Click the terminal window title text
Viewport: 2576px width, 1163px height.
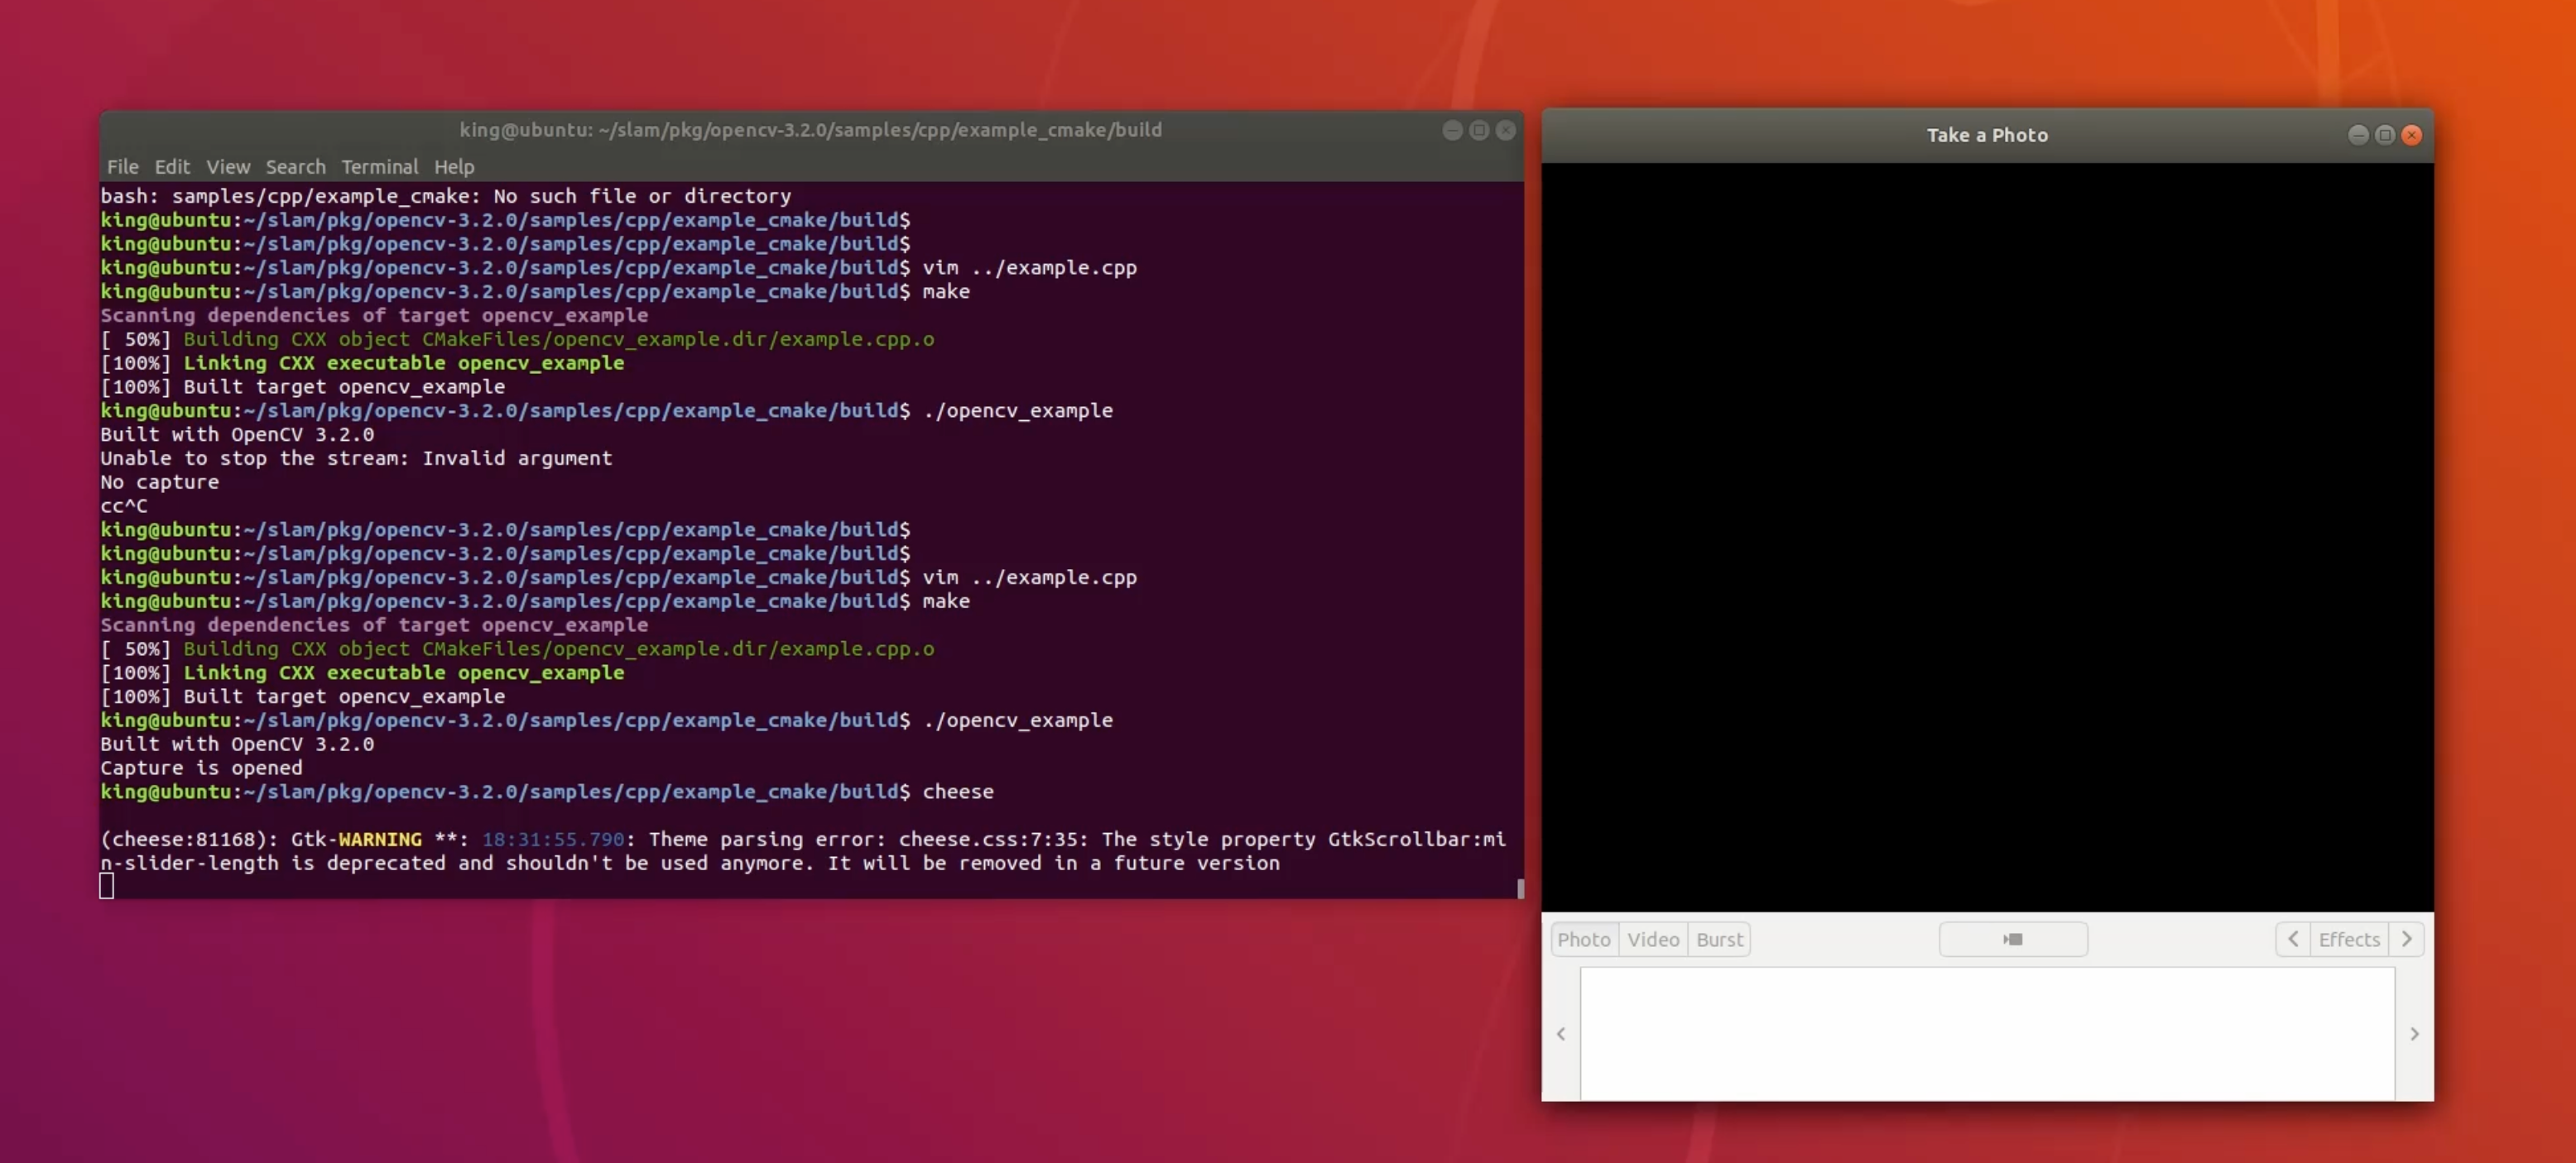click(x=811, y=130)
